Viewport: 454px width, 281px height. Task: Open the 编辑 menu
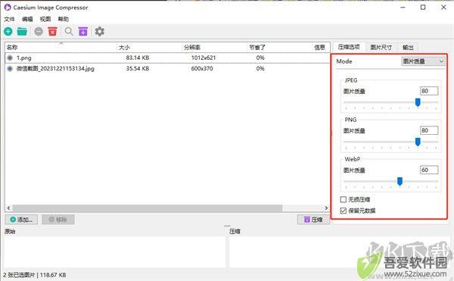(x=27, y=19)
